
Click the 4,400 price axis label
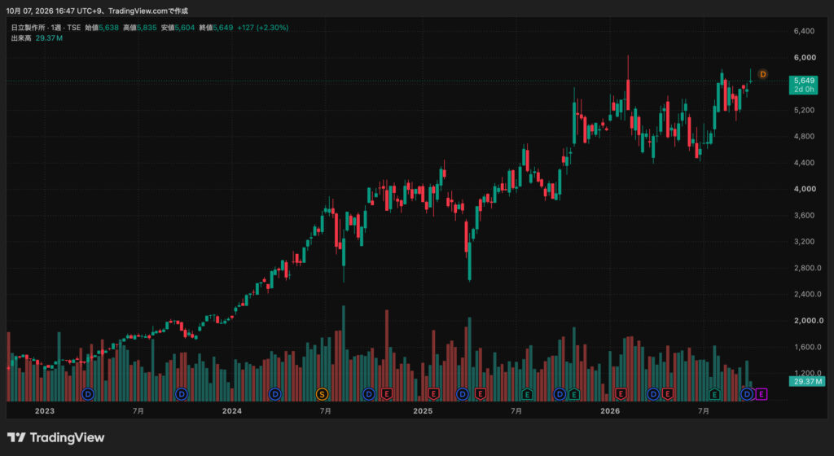point(804,163)
